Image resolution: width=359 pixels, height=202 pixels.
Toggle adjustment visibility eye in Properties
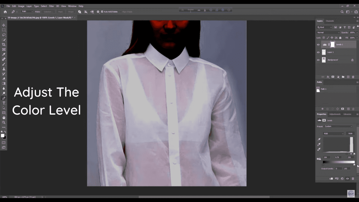[x=347, y=179]
